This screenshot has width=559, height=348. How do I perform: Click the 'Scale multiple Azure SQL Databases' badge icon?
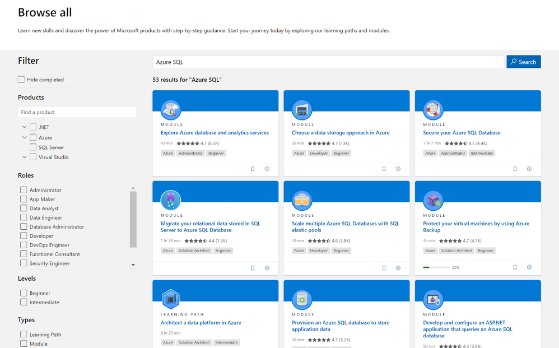click(302, 201)
